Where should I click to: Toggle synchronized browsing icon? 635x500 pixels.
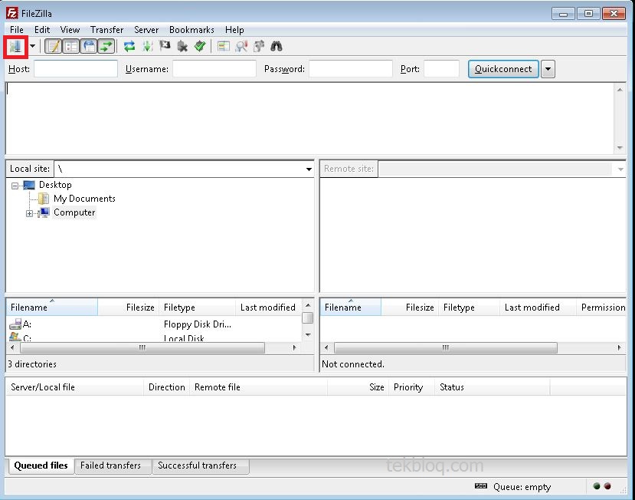pyautogui.click(x=259, y=46)
